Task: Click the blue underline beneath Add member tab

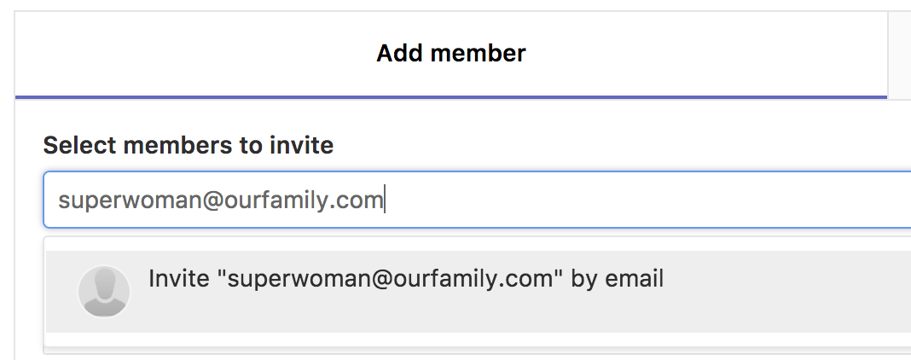Action: click(x=450, y=96)
